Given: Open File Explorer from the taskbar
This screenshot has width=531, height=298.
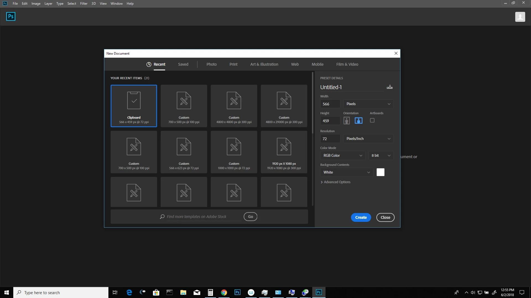Looking at the screenshot, I should click(183, 292).
